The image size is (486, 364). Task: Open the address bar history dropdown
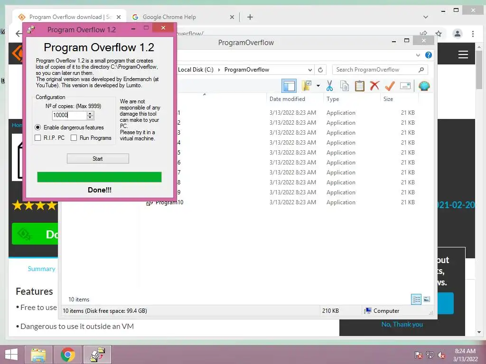tap(310, 70)
